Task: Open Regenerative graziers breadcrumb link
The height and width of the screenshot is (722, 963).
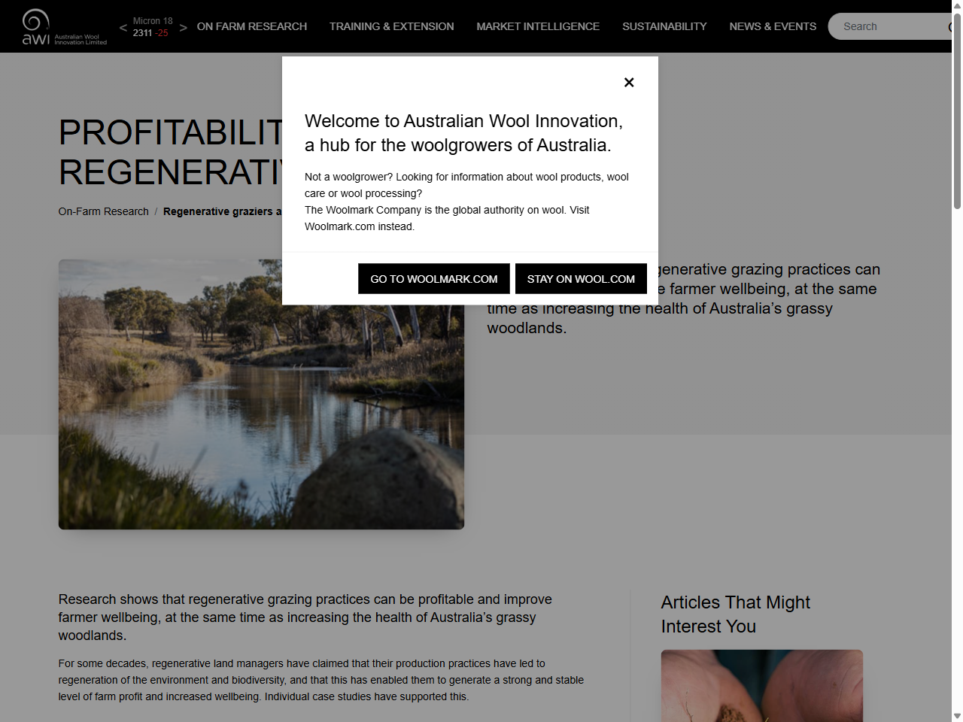Action: click(x=223, y=211)
